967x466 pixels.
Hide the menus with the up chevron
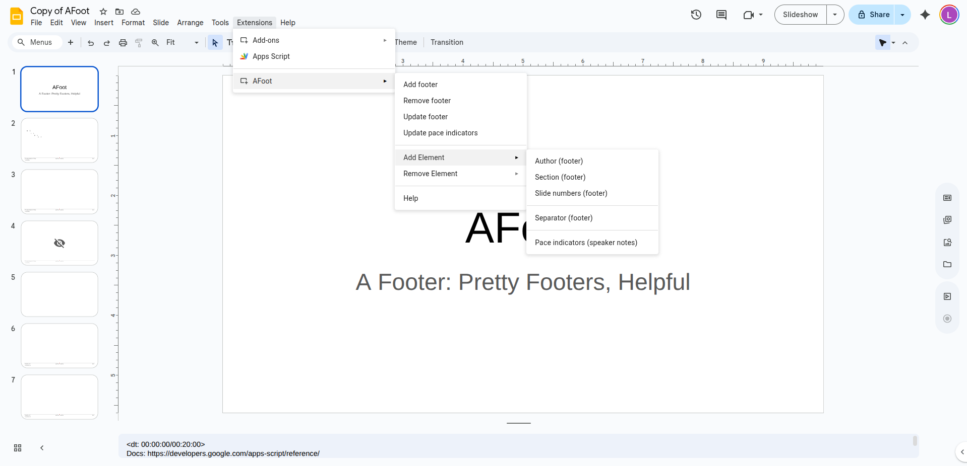point(905,43)
